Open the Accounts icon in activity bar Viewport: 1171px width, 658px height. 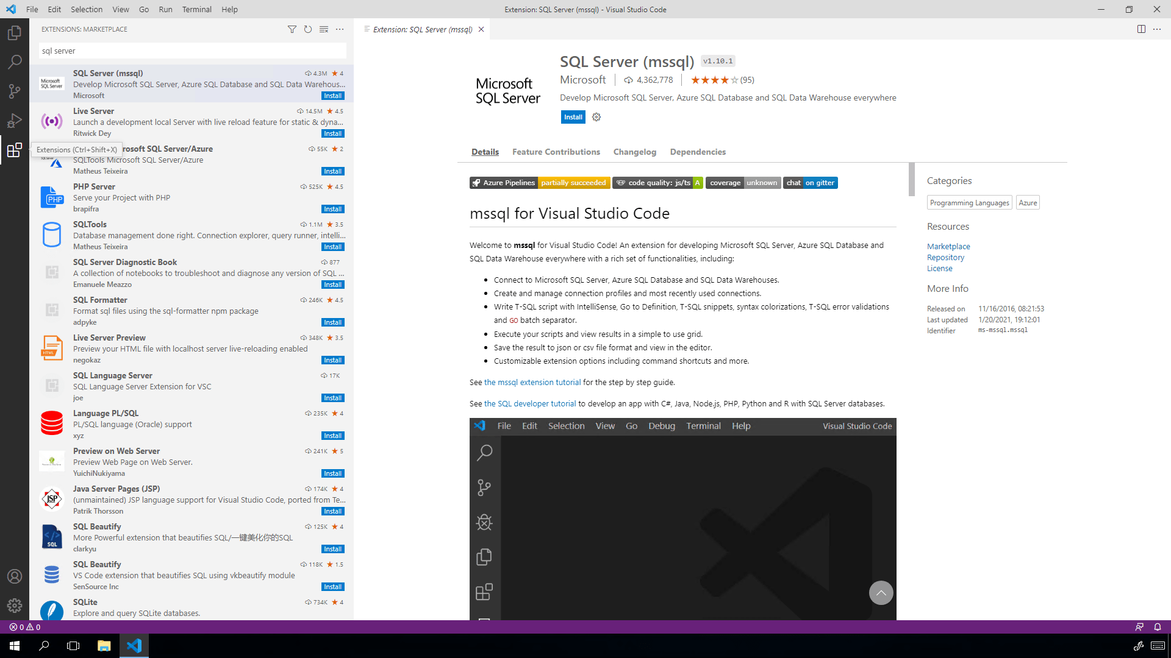(15, 576)
